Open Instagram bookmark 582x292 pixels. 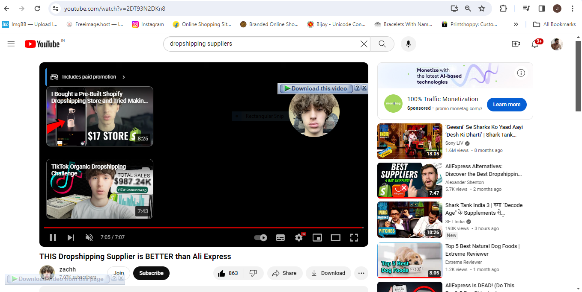[148, 24]
